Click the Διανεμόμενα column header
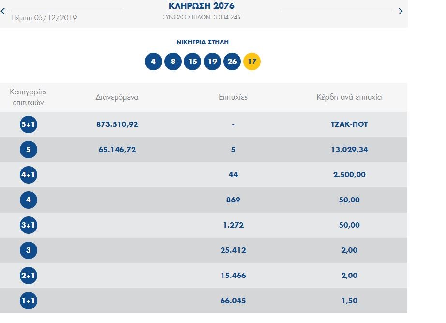Screen dimensions: 446x323 (117, 97)
